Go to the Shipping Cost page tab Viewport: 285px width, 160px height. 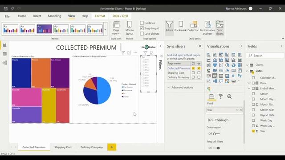(63, 147)
